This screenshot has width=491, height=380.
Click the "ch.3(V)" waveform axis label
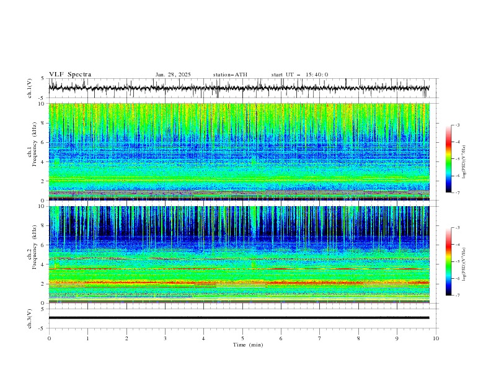[30, 319]
